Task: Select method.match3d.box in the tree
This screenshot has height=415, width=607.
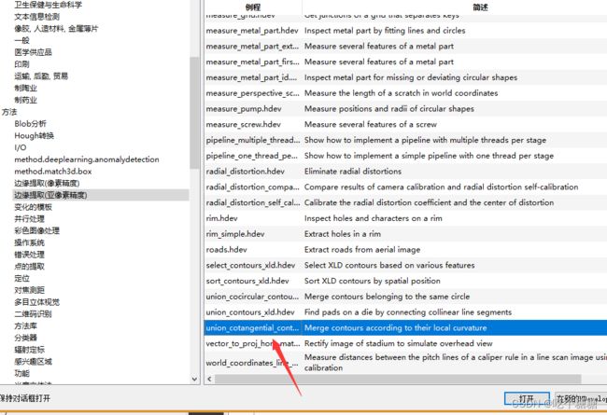Action: coord(53,171)
